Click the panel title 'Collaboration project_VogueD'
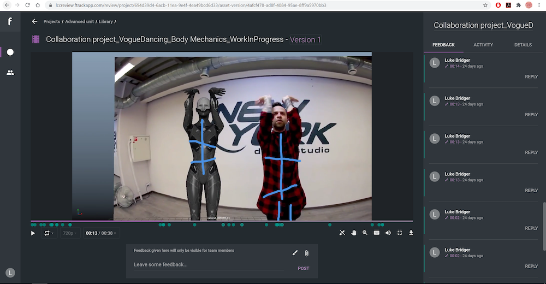The width and height of the screenshot is (546, 284). tap(483, 25)
